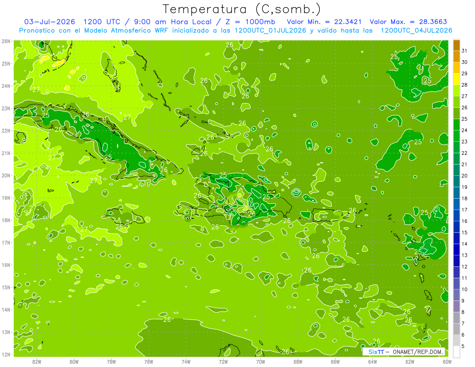Click the "70W" longitude axis label
Viewport: 475px width, 367px height.
[x=260, y=361]
